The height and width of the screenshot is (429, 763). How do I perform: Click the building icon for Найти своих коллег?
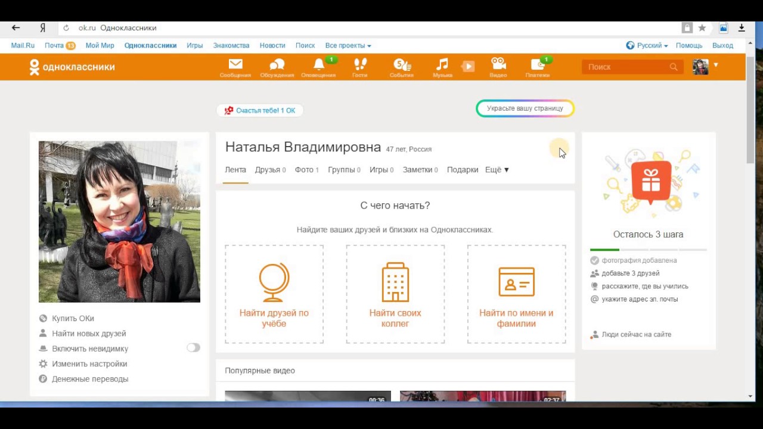(x=395, y=282)
